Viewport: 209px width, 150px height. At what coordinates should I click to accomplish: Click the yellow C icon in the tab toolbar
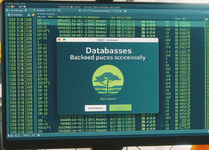[35, 10]
